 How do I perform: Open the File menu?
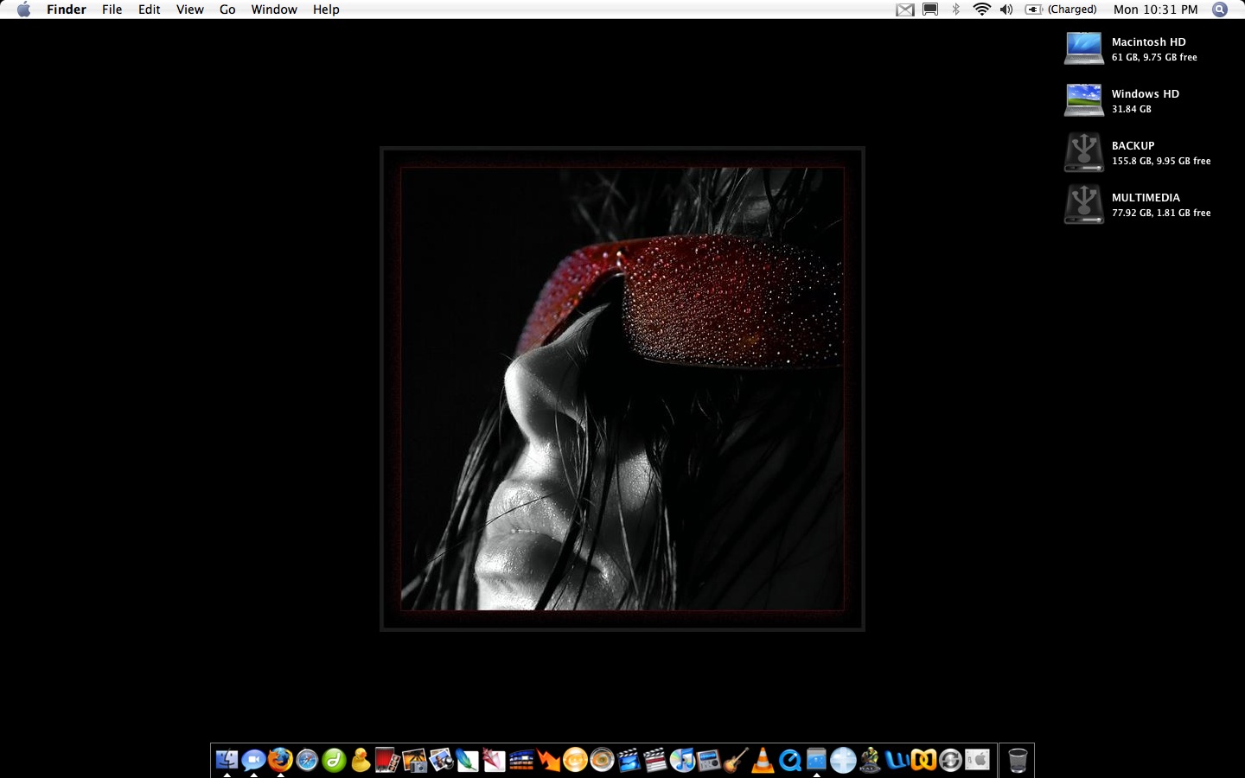point(112,10)
